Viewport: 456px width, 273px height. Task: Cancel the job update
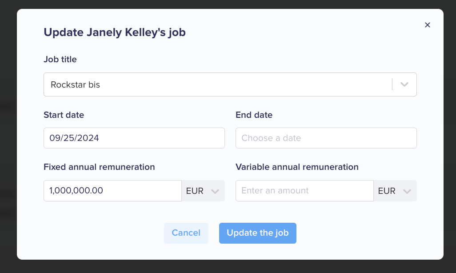pyautogui.click(x=186, y=233)
